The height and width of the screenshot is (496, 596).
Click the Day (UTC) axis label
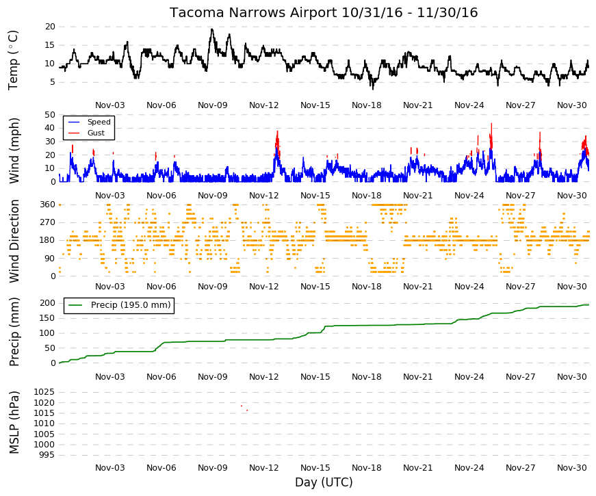324,482
